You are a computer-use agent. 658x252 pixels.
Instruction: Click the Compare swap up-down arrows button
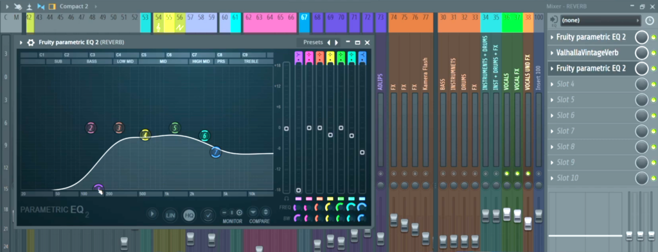coord(265,212)
